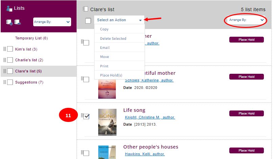Click the add new list icon
This screenshot has width=273, height=159.
[9, 22]
